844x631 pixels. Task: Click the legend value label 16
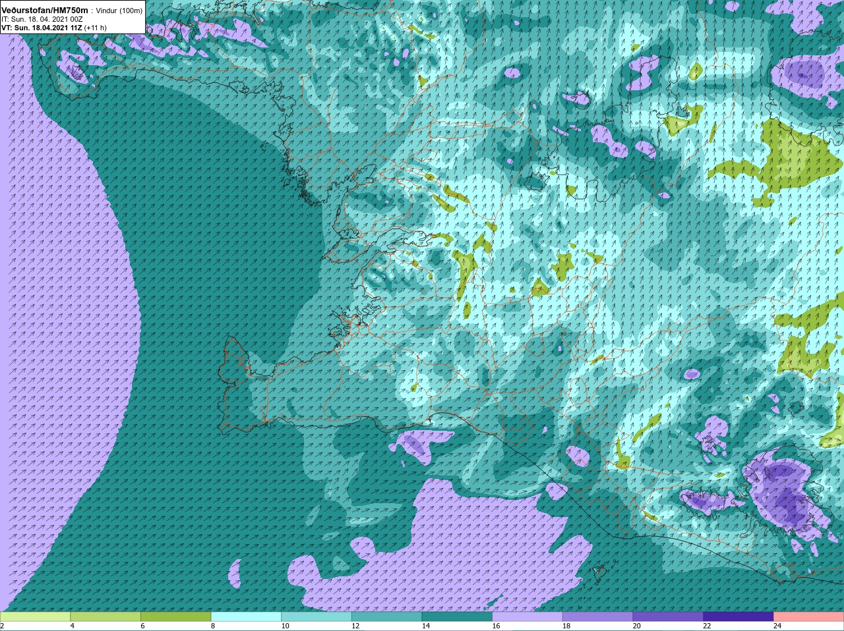[496, 626]
